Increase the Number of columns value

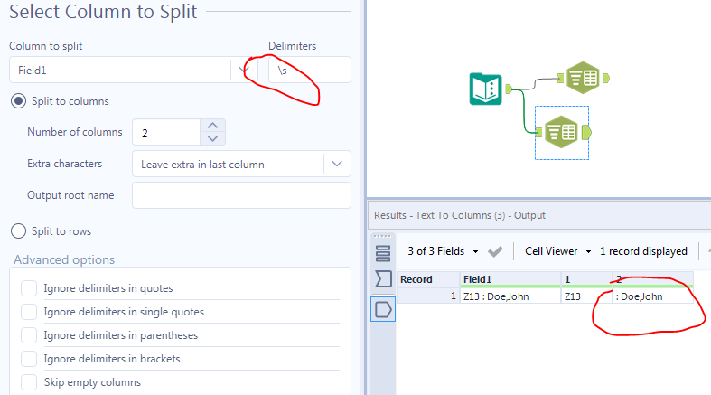[212, 126]
